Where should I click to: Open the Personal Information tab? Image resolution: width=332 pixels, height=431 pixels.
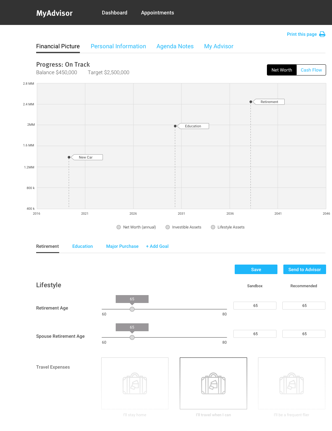[x=118, y=46]
